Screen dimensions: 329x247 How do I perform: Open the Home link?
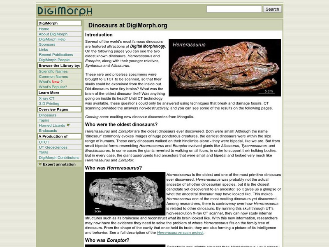(x=44, y=29)
